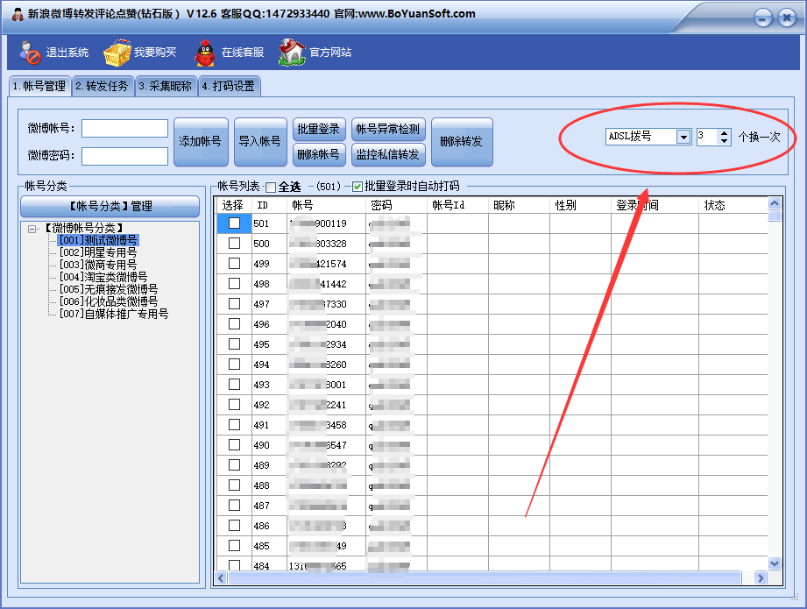Open the 3.采集昵称 tab

coord(166,86)
